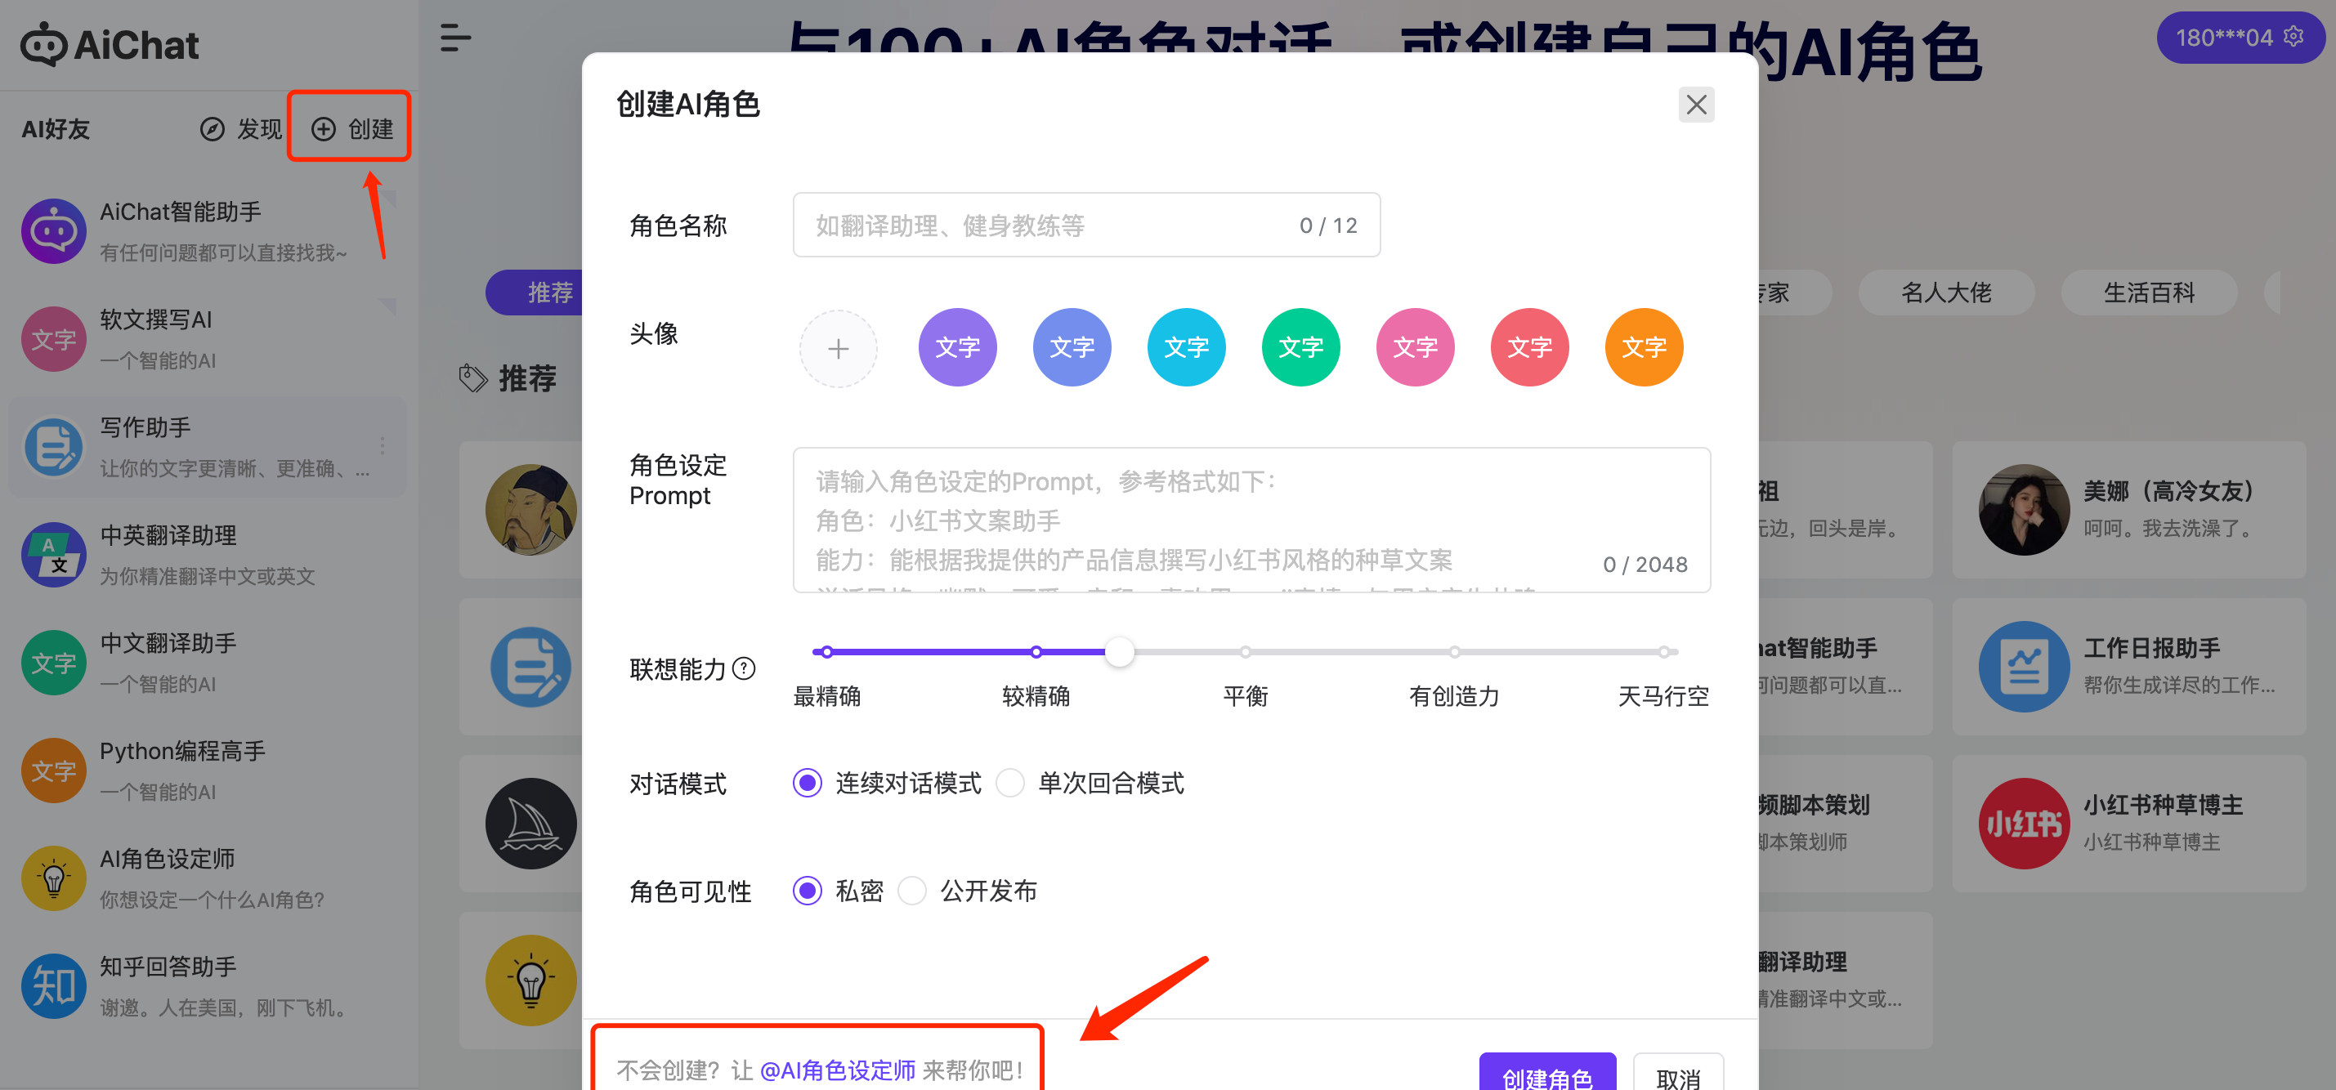Image resolution: width=2336 pixels, height=1090 pixels.
Task: Click the sidebar collapse menu icon
Action: [454, 38]
